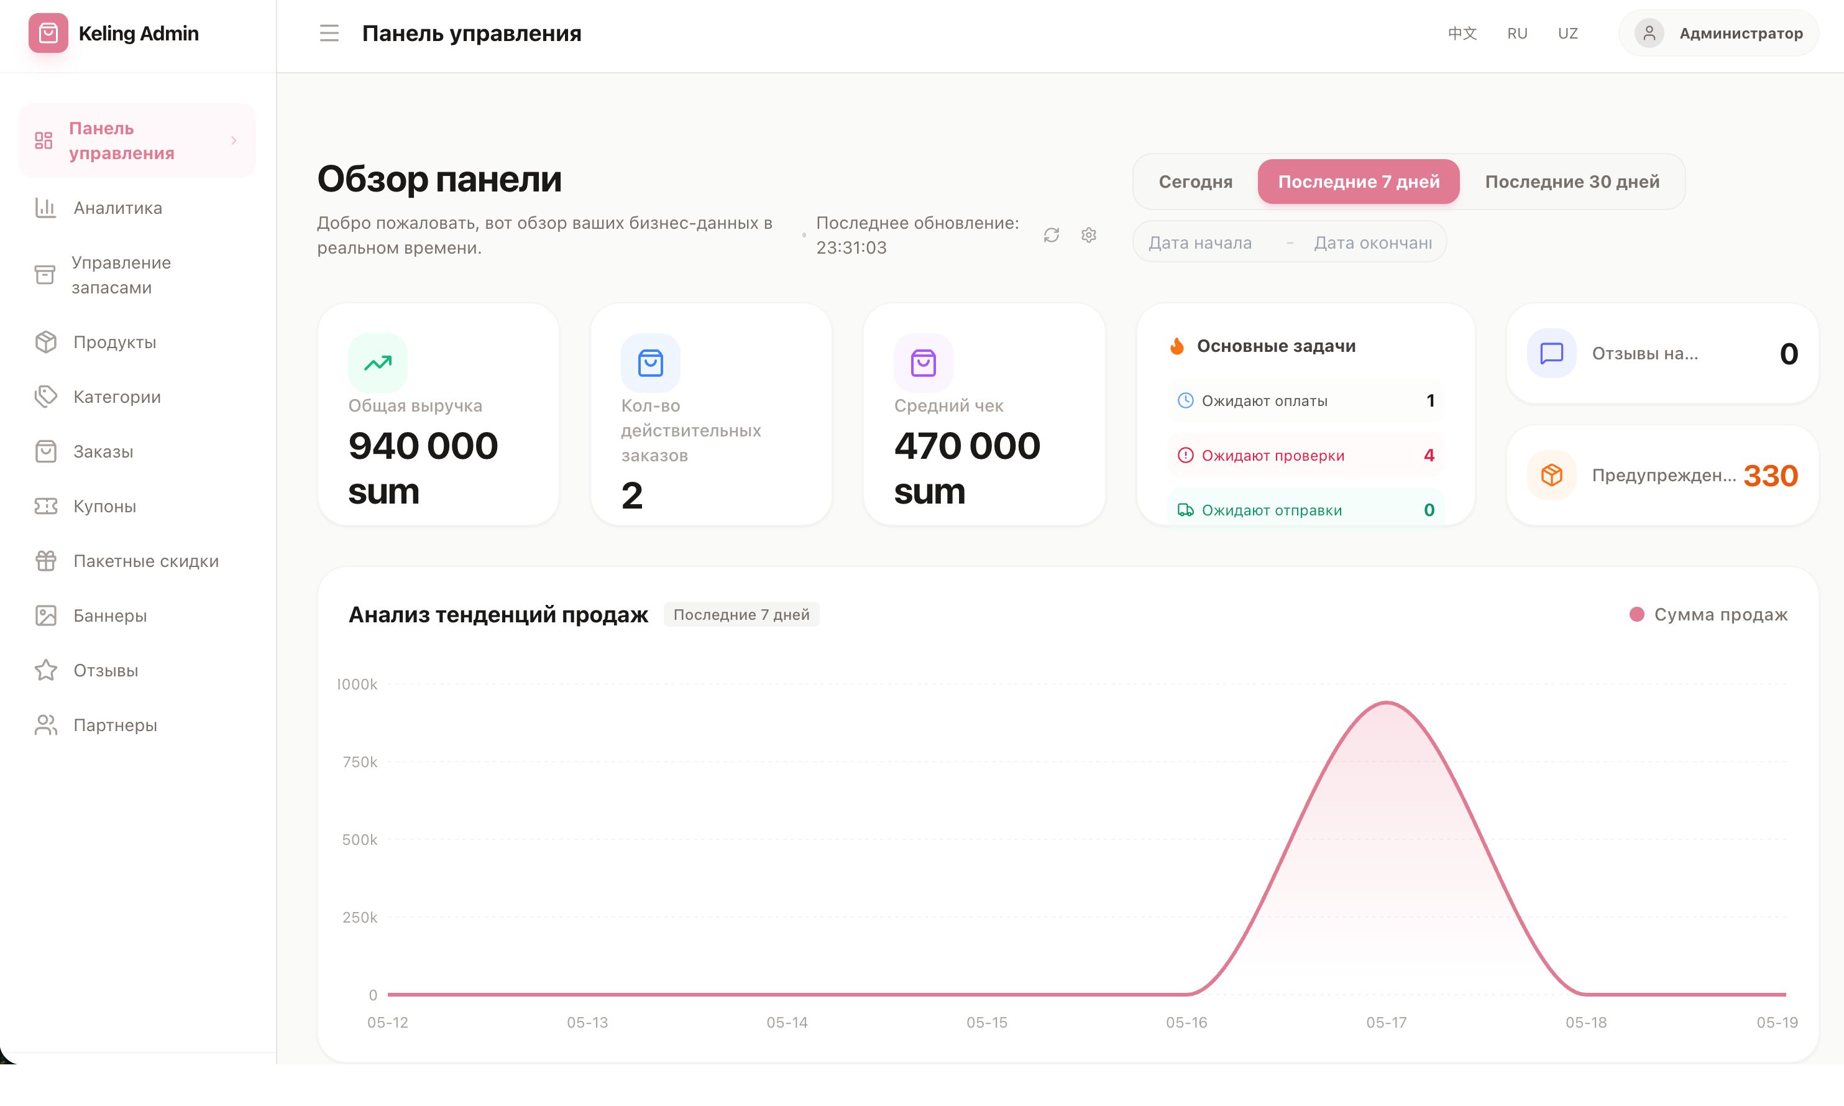Image resolution: width=1844 pixels, height=1106 pixels.
Task: Click the Partners people icon
Action: 45,725
